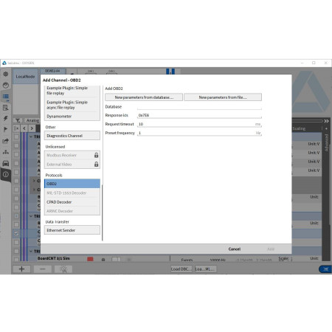The height and width of the screenshot is (332, 332).
Task: Toggle checkbox of the bottom TRI group header
Action: (x=16, y=251)
